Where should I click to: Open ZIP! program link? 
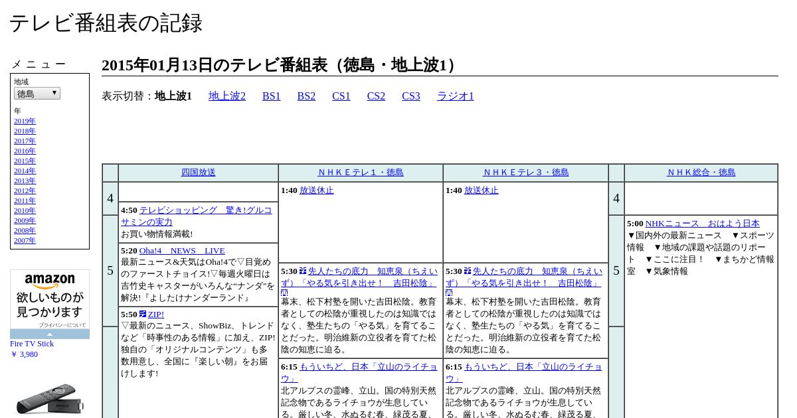pos(155,314)
